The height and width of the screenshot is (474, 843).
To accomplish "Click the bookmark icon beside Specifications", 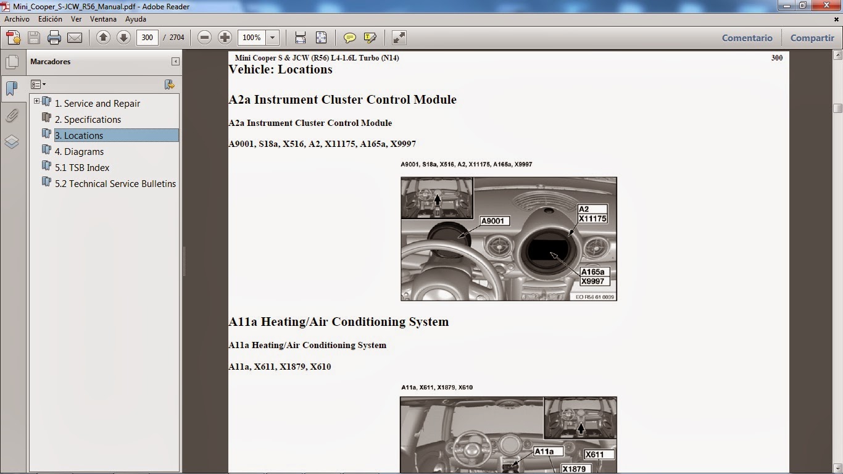I will point(46,117).
